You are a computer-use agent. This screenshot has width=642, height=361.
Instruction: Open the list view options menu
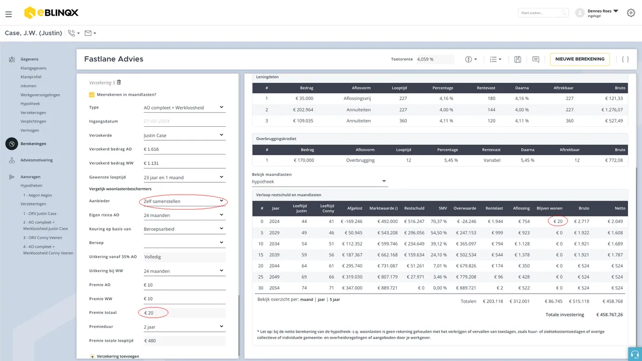tap(496, 59)
